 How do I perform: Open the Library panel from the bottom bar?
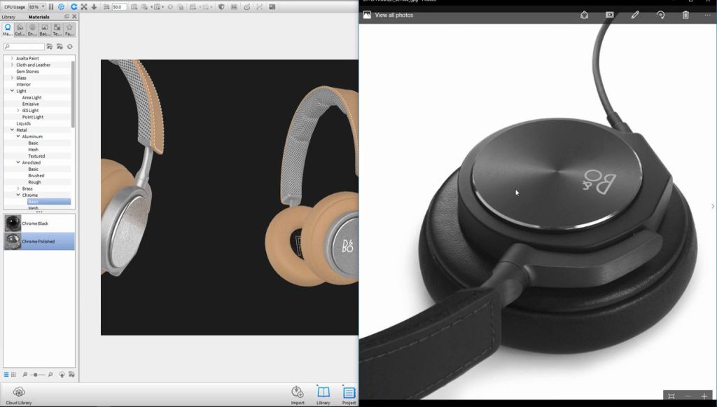click(323, 392)
